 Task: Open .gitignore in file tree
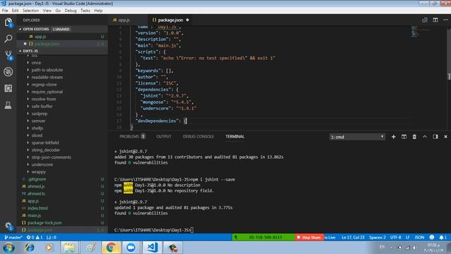[37, 179]
